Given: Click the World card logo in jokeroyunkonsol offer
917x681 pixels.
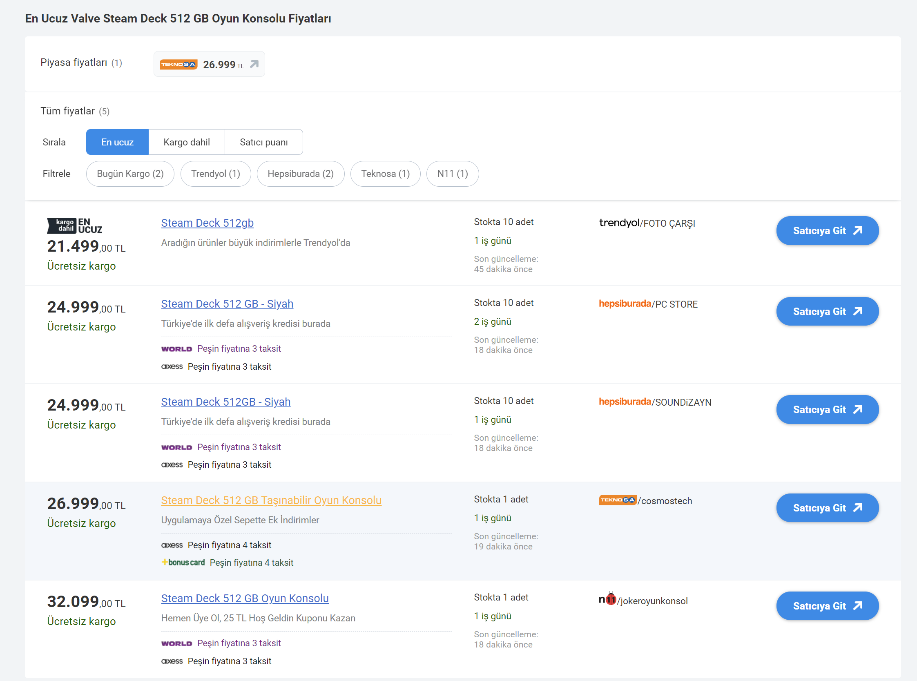Looking at the screenshot, I should [x=177, y=644].
